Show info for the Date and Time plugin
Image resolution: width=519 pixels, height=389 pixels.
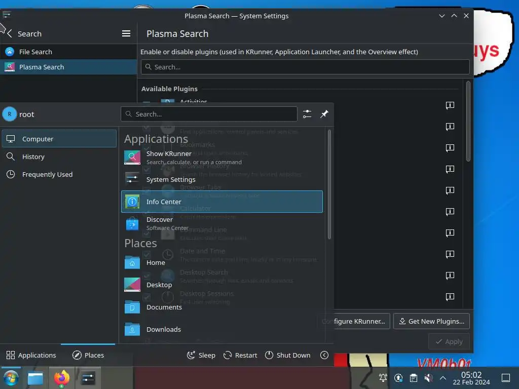pyautogui.click(x=450, y=254)
